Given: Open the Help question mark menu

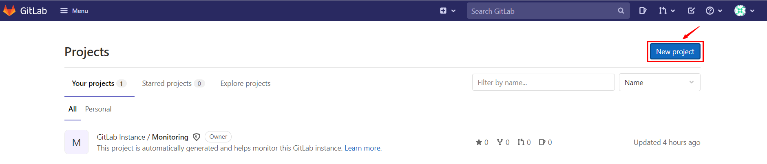Looking at the screenshot, I should (x=714, y=11).
